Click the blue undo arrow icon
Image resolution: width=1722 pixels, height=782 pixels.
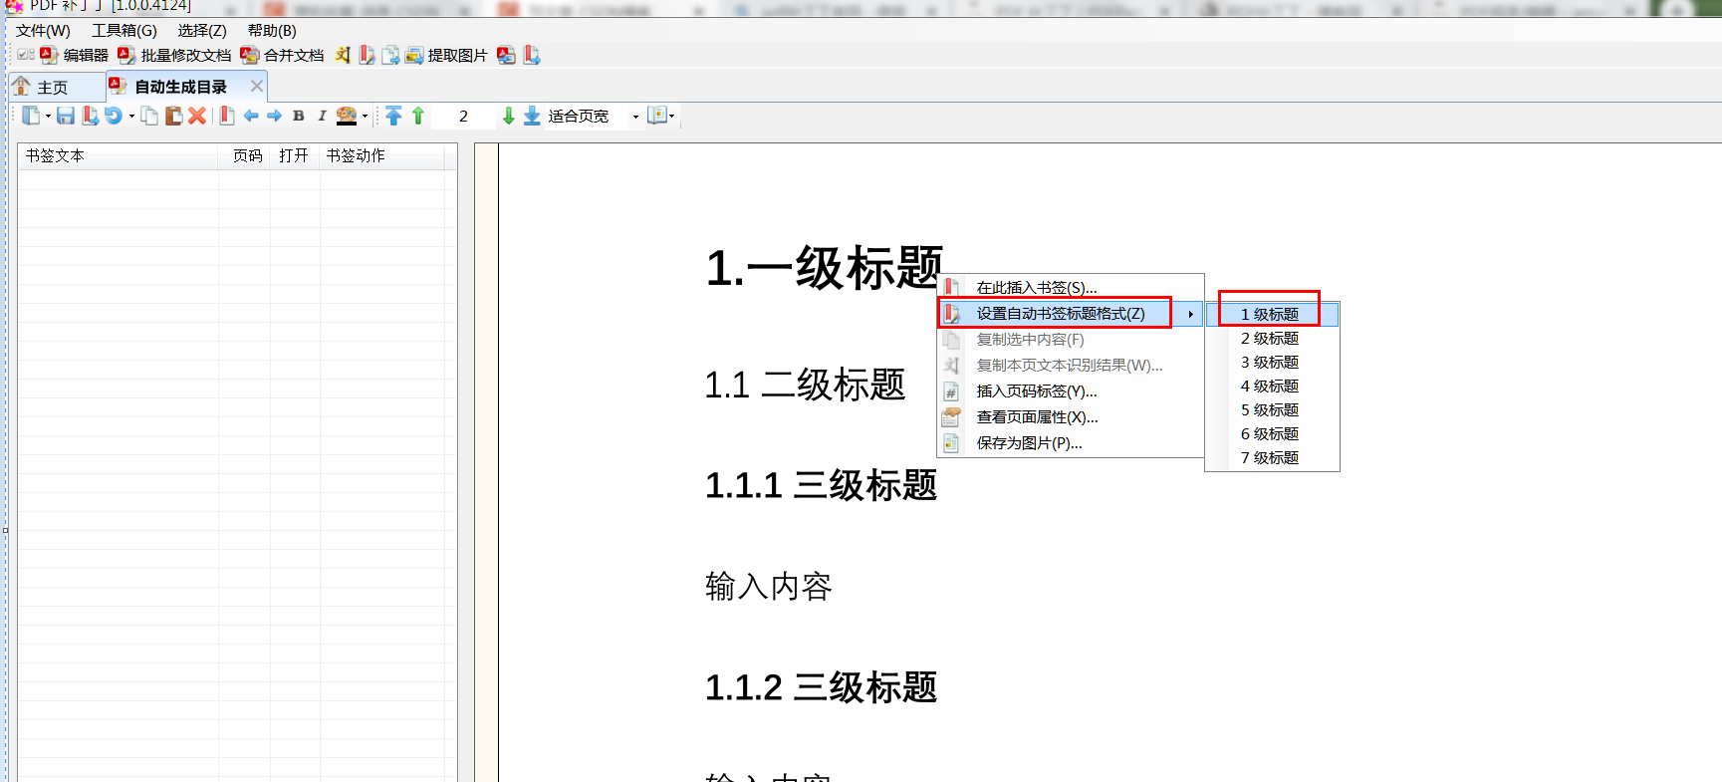pyautogui.click(x=114, y=116)
